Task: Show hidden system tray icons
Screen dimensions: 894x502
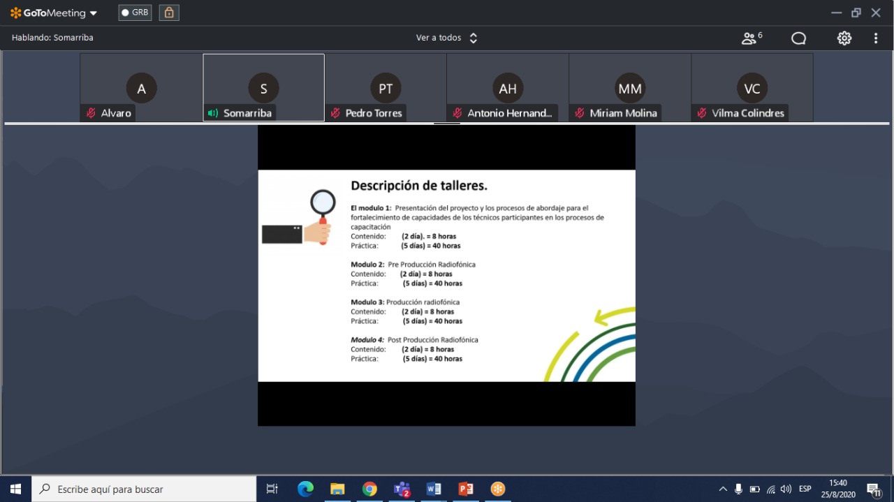Action: click(723, 489)
